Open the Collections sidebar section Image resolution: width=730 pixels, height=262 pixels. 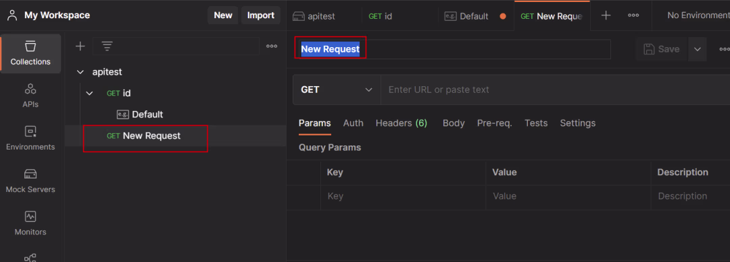tap(30, 53)
